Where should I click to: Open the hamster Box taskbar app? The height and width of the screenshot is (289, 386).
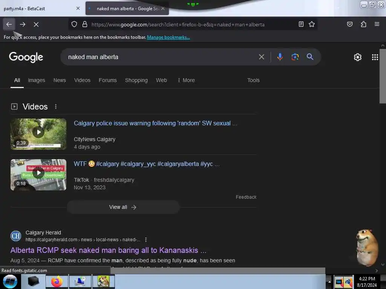pyautogui.click(x=104, y=281)
